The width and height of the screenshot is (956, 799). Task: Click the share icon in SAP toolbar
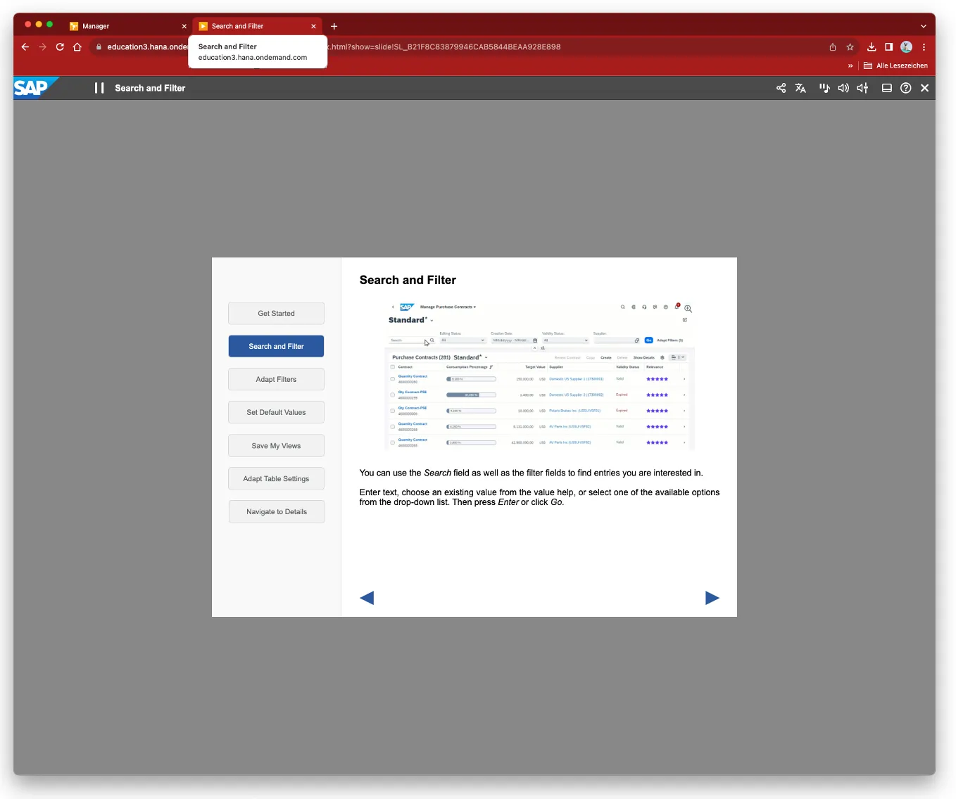coord(781,88)
